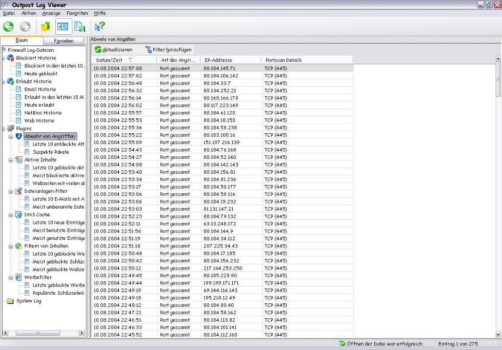Sort by the Datum/Zeit column header
This screenshot has width=502, height=350.
point(124,60)
